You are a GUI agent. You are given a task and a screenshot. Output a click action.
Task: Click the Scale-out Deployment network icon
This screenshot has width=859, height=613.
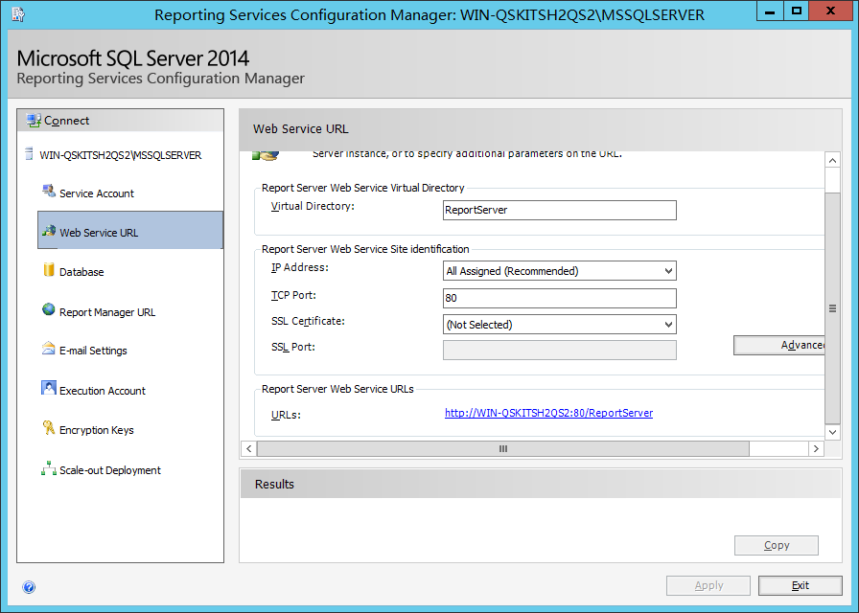point(49,468)
